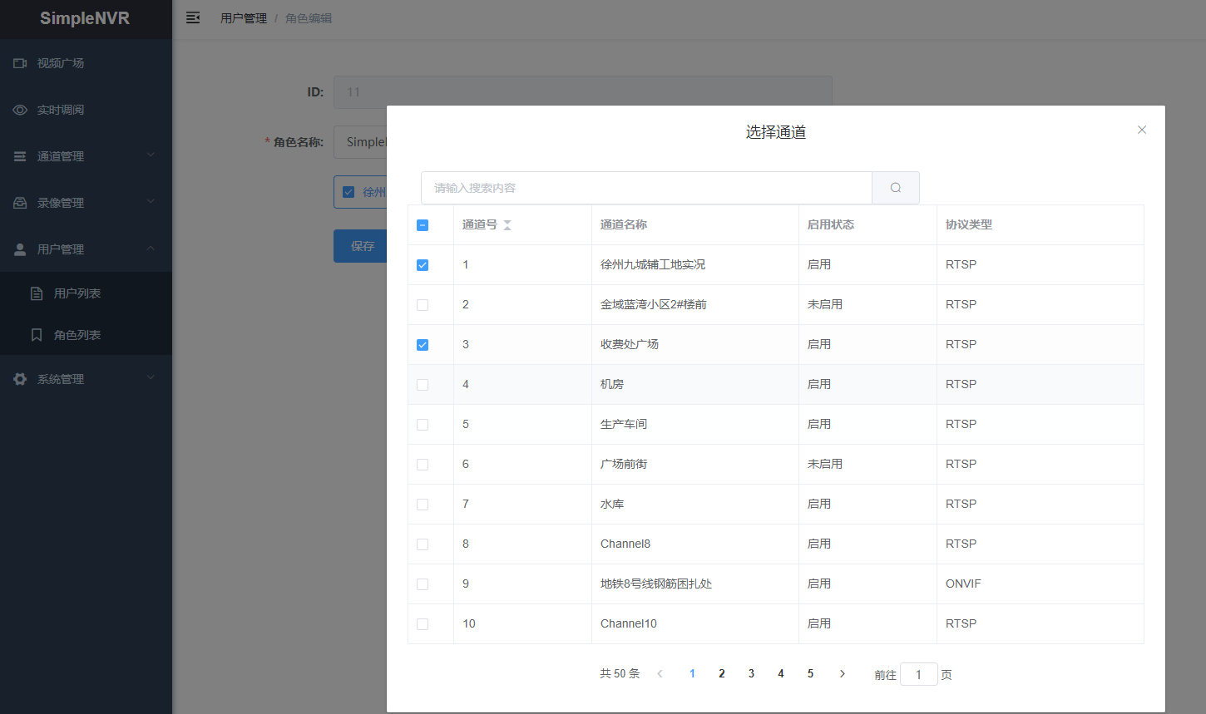This screenshot has width=1206, height=714.
Task: Collapse the 用户管理 chevron
Action: click(x=151, y=249)
